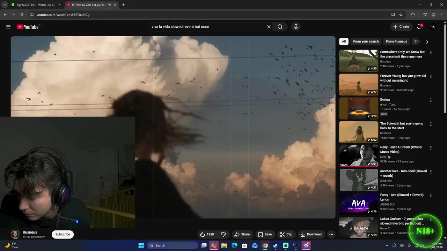
Task: Open Chrome profile icon in toolbar
Action: point(433,15)
